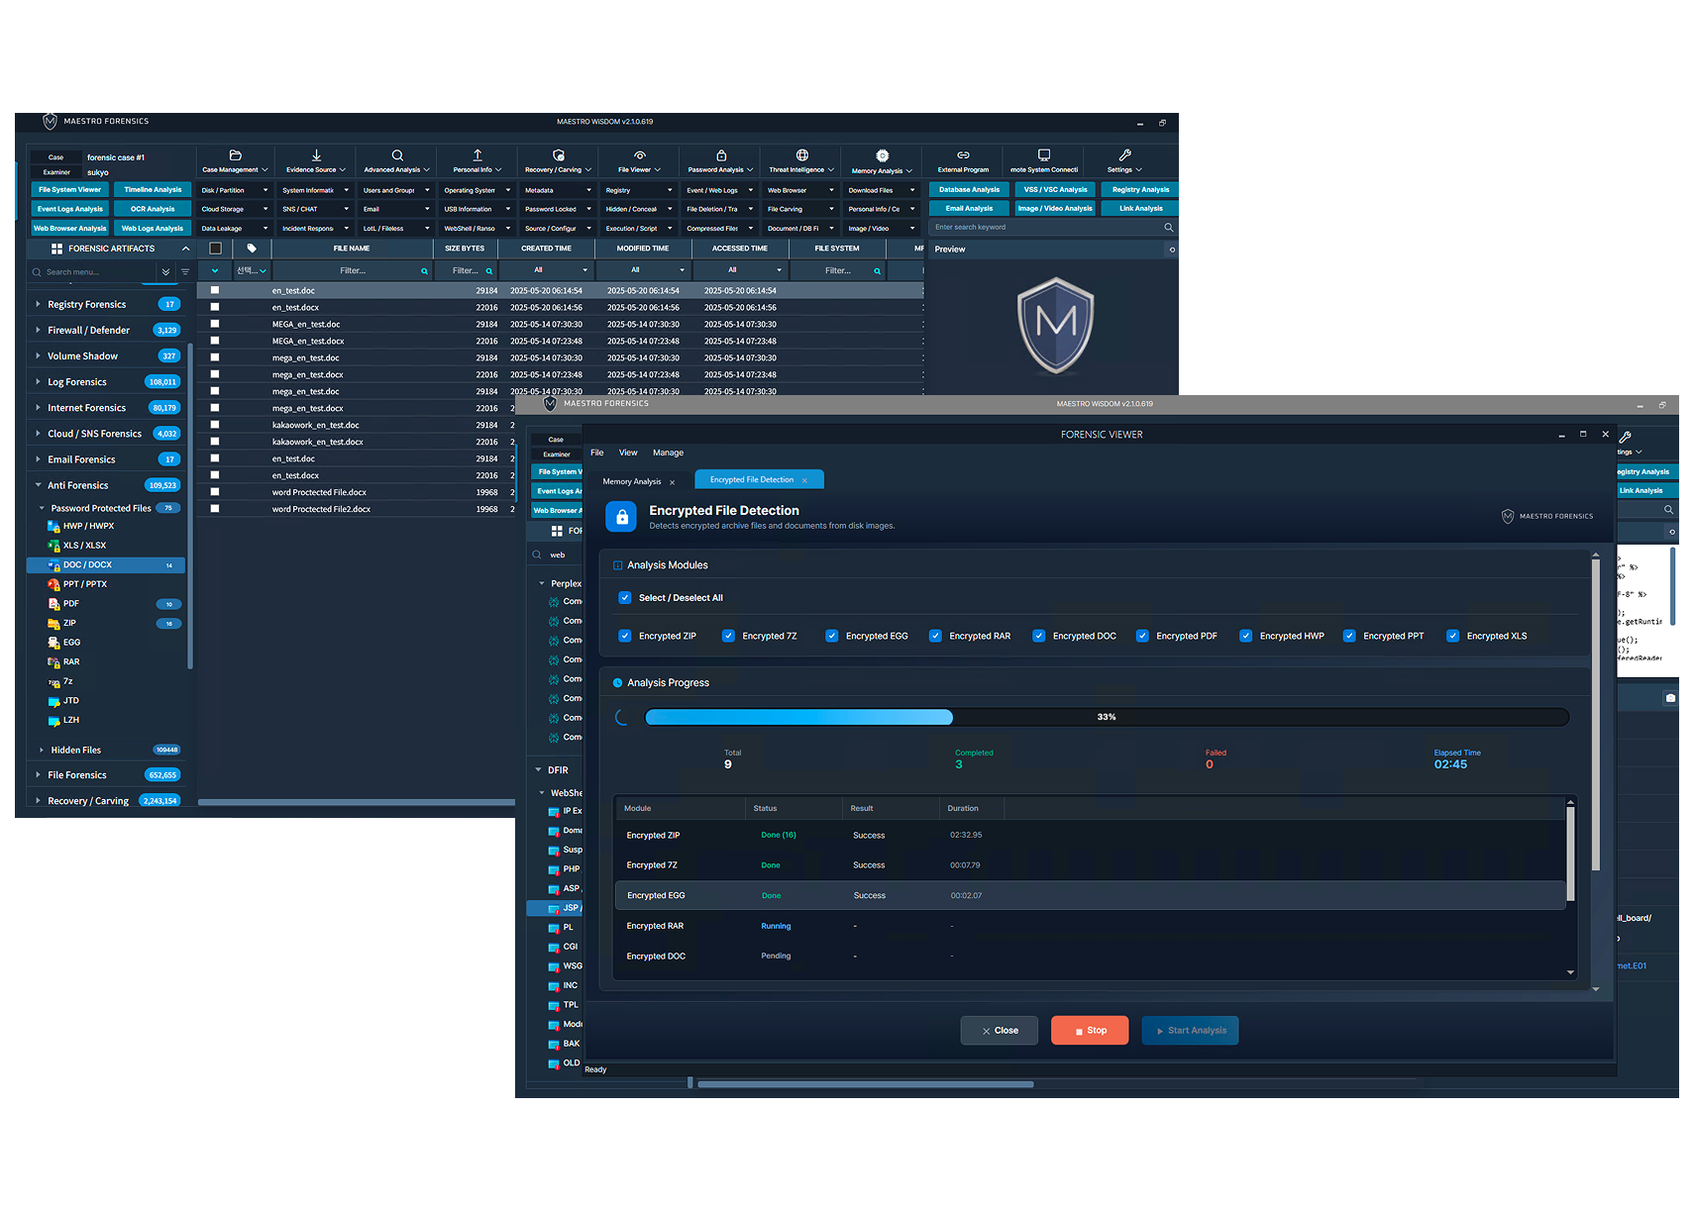
Task: Open the Database Analysis button
Action: tap(969, 190)
